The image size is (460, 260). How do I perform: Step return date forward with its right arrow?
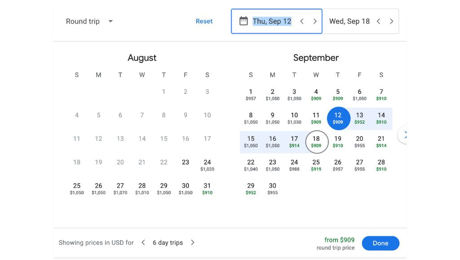pyautogui.click(x=392, y=21)
